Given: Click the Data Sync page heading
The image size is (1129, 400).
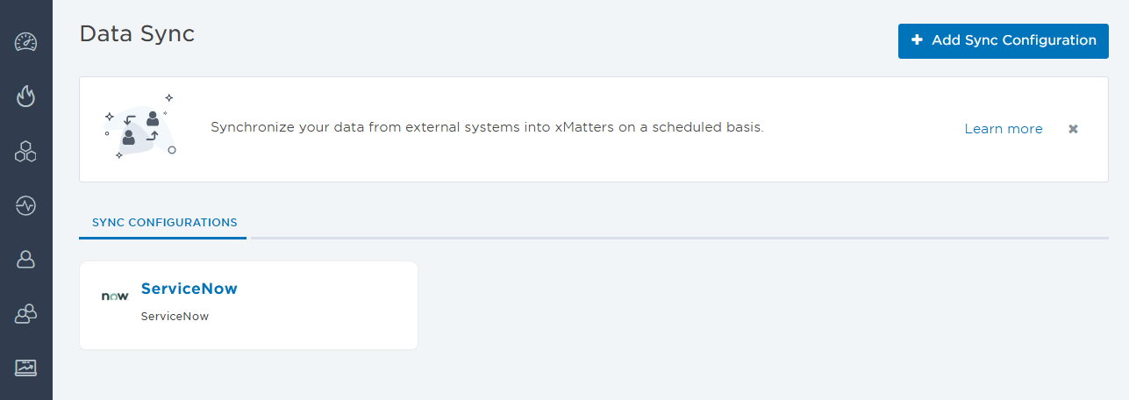Looking at the screenshot, I should (x=137, y=34).
